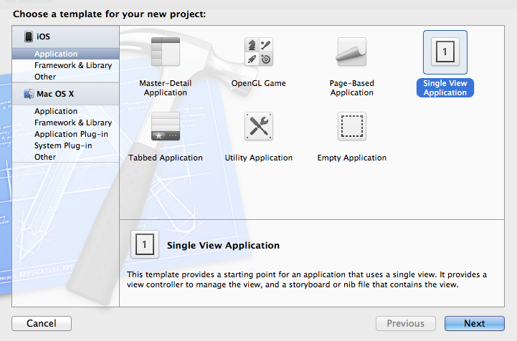The width and height of the screenshot is (517, 341).
Task: Click the Mac OS X Finder icon
Action: point(29,94)
